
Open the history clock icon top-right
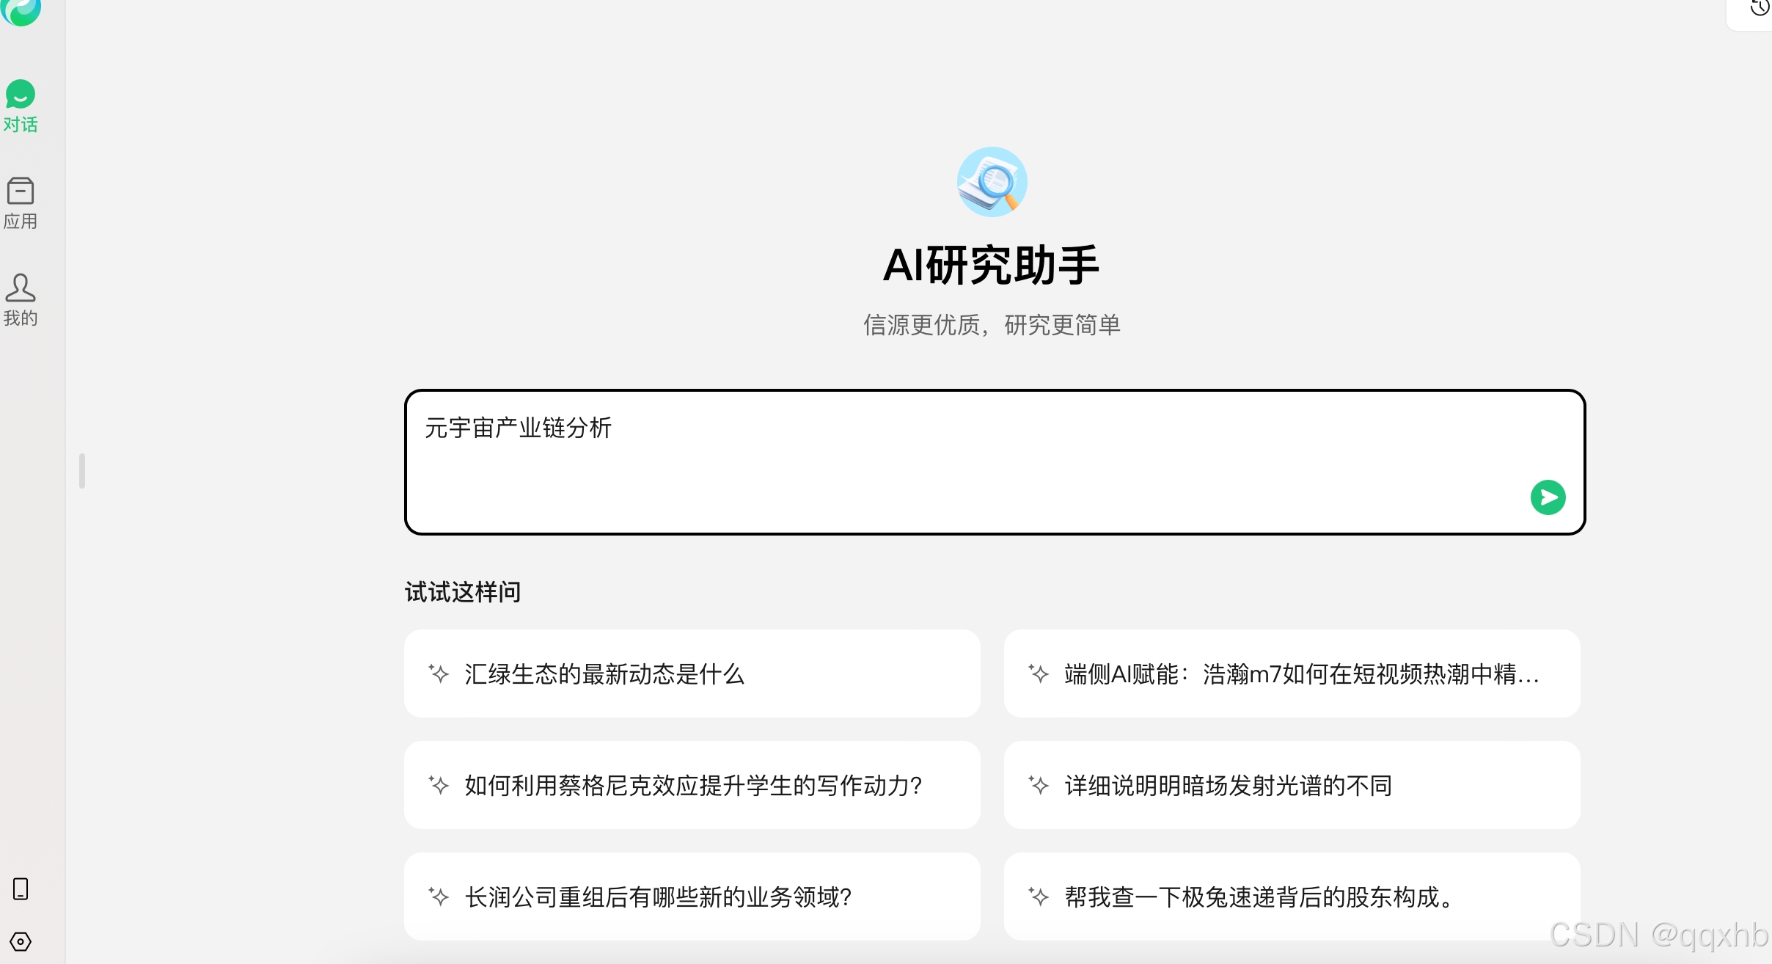pyautogui.click(x=1759, y=7)
